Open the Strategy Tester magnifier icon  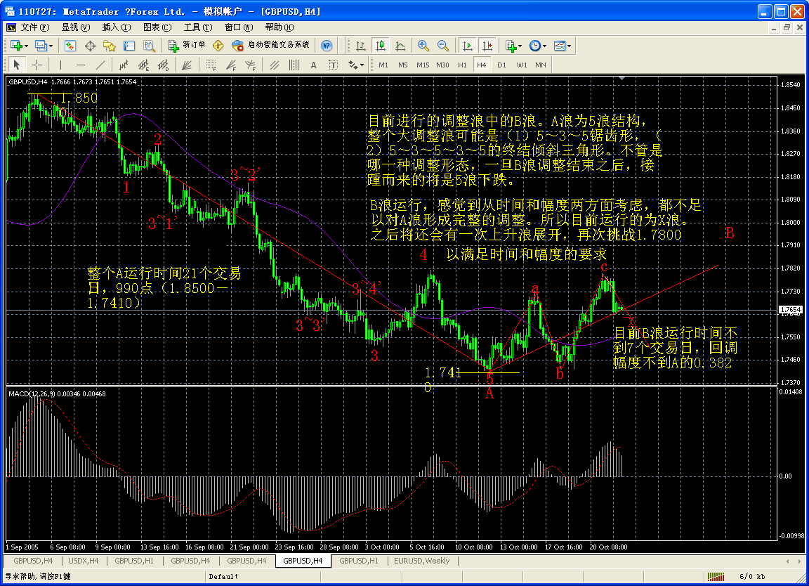[149, 46]
